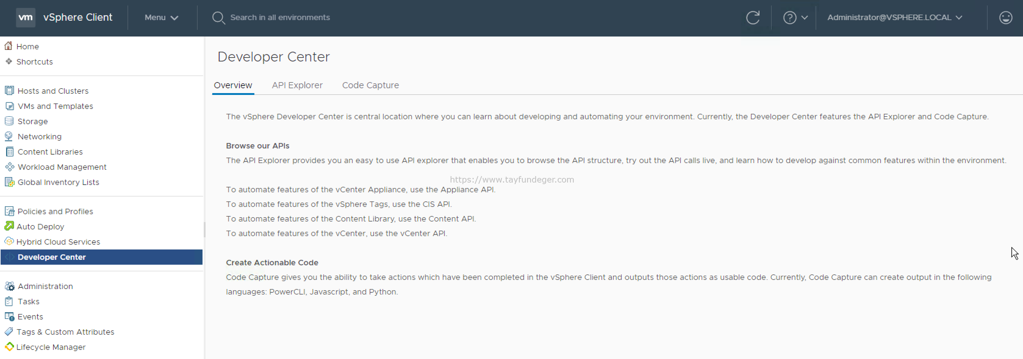Screen dimensions: 1023x359
Task: Click the VMware vm logo icon
Action: pos(25,17)
